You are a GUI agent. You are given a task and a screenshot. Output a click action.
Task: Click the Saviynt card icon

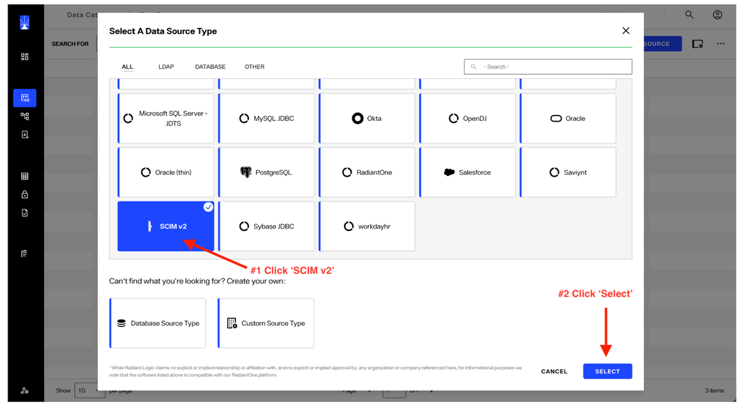(554, 172)
